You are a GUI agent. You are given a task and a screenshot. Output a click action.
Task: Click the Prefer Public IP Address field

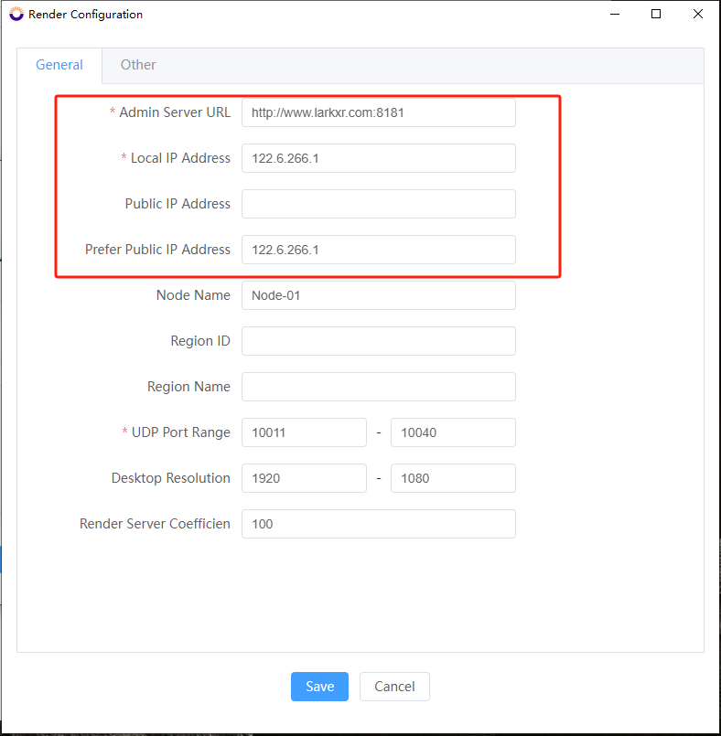[379, 250]
